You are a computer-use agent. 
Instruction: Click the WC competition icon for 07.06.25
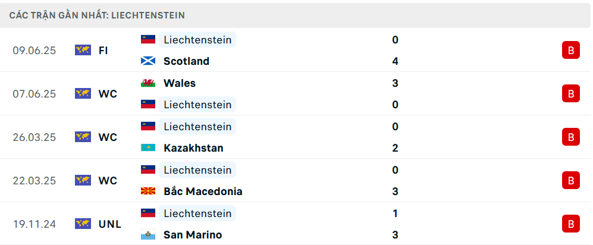(83, 94)
